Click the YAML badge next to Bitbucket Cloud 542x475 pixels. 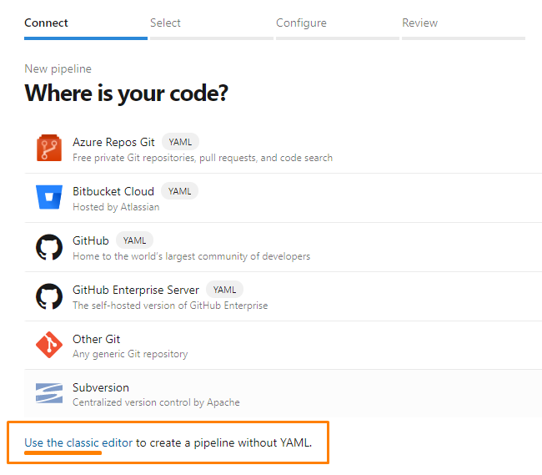point(180,191)
